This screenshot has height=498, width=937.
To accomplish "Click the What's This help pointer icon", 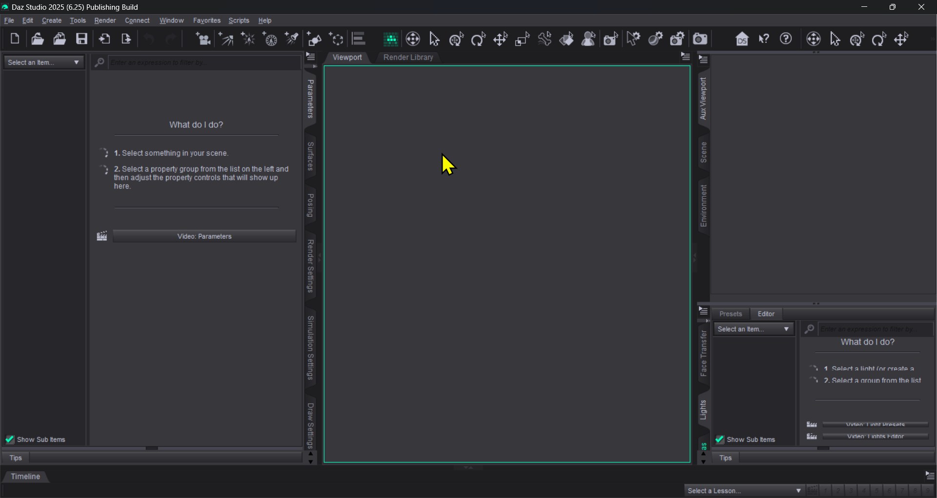I will pyautogui.click(x=764, y=39).
